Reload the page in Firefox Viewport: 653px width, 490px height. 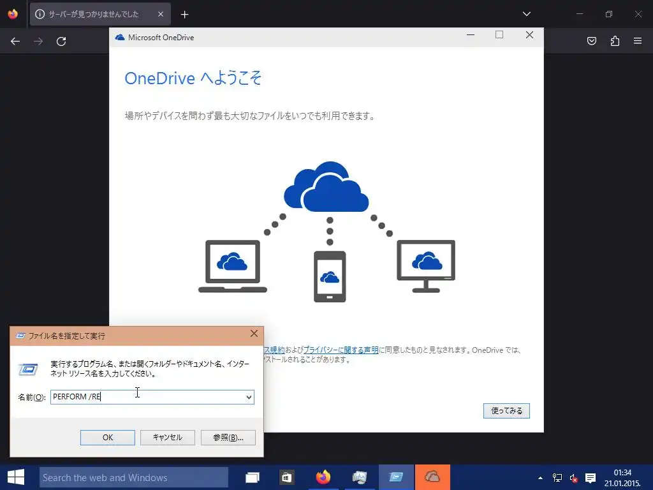[x=61, y=41]
